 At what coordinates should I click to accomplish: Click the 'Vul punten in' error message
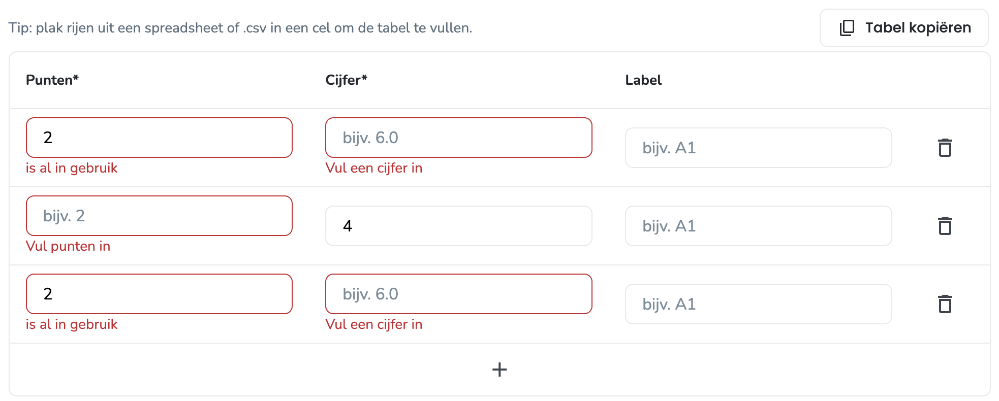(68, 246)
